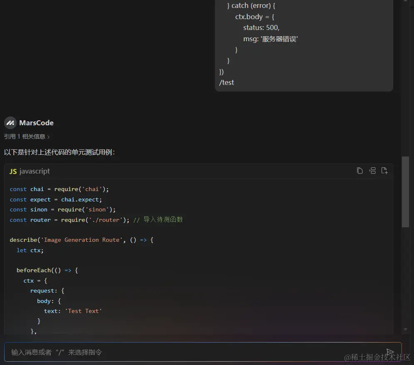Click the chat vertical scrollbar thumb
414x365 pixels.
(405, 191)
